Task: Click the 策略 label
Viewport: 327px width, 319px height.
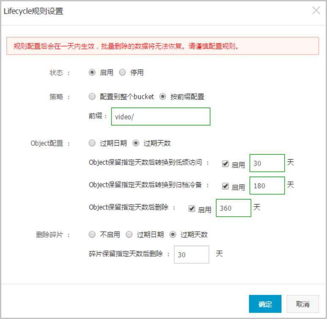Action: pos(56,97)
